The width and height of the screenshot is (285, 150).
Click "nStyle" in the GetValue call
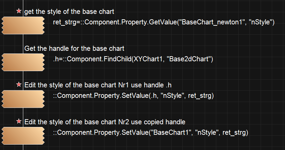point(260,23)
